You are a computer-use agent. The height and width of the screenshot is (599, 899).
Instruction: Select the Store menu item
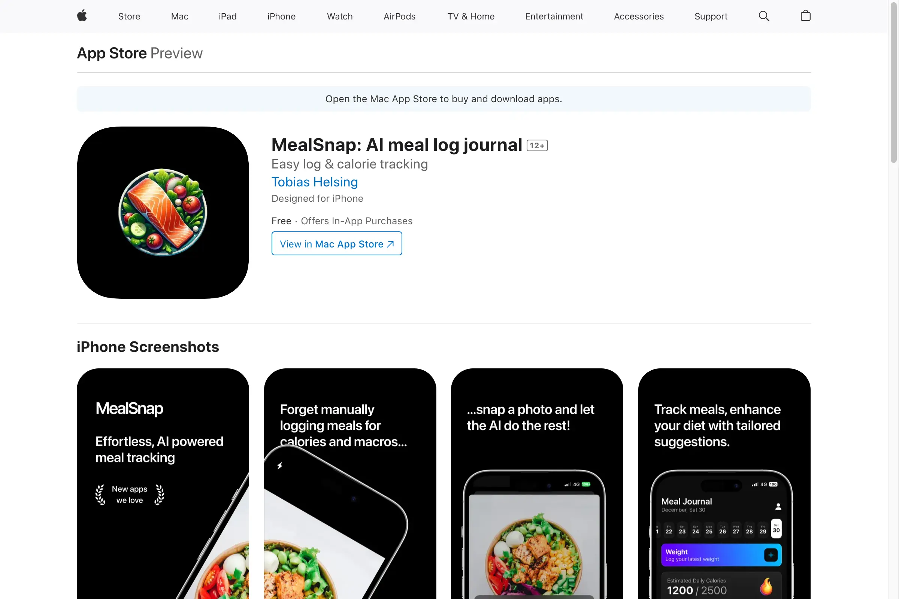(x=129, y=16)
